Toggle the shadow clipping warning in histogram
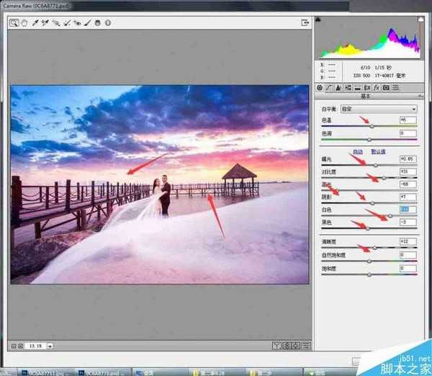The width and height of the screenshot is (432, 376). (x=320, y=20)
